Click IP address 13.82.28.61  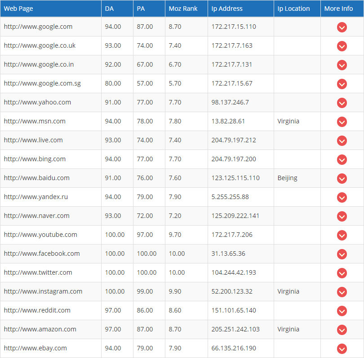[228, 121]
